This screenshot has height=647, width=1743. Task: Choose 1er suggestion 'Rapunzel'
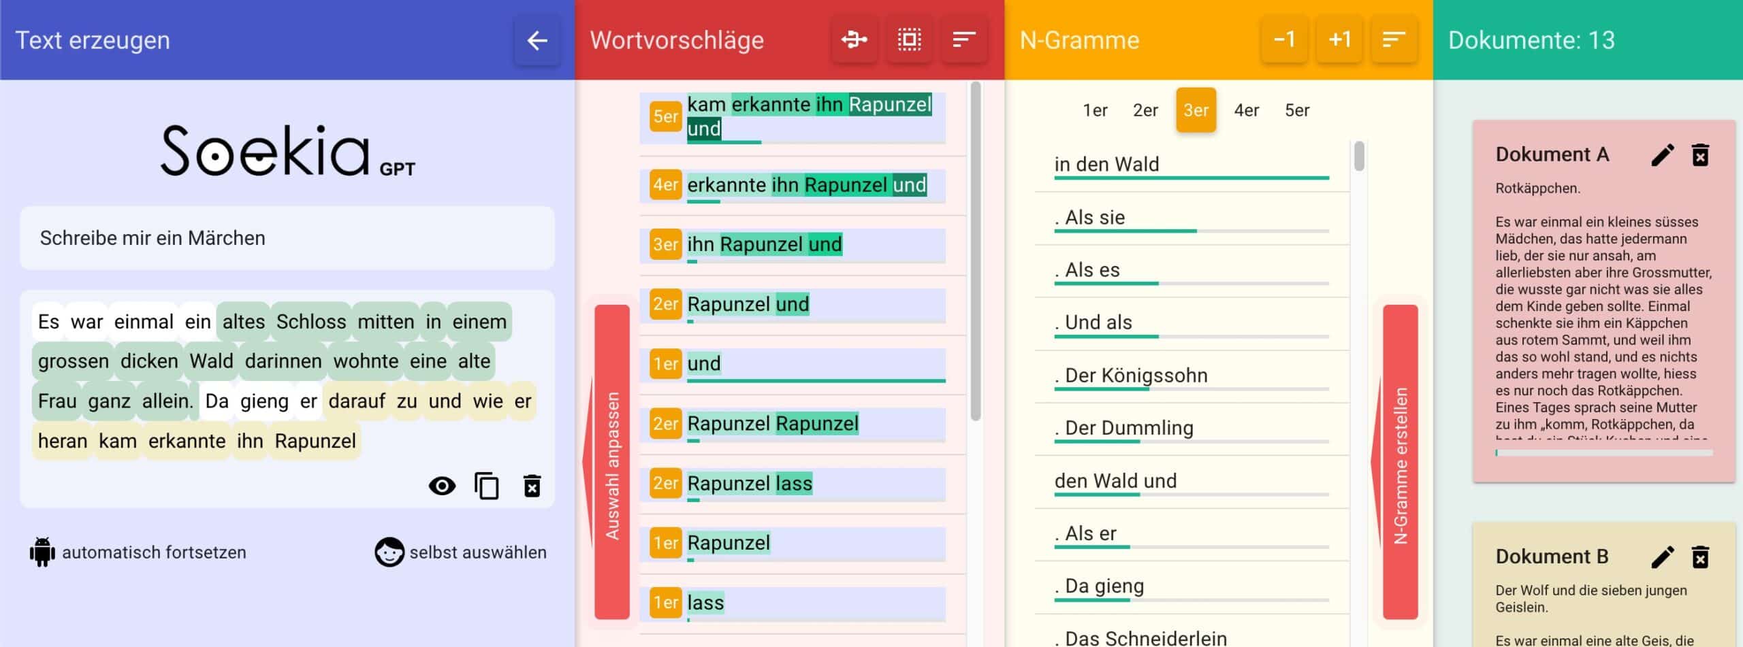point(793,544)
